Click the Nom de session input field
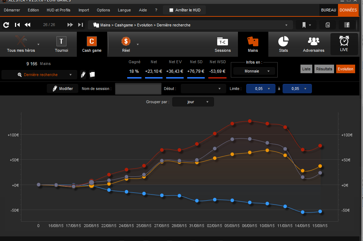Screen dimensions: 363x241 tap(138, 89)
